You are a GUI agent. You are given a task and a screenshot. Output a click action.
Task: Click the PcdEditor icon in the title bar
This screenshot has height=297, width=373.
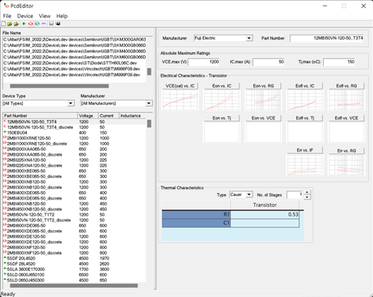click(x=6, y=5)
